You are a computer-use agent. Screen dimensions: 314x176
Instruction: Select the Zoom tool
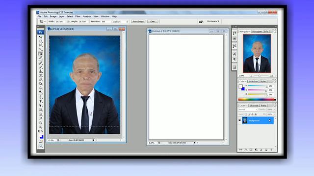point(40,127)
